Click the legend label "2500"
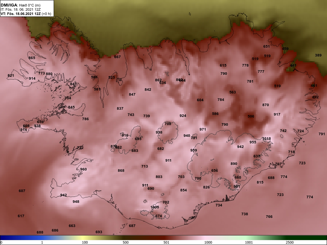Screen dimensions: 327x245 click(x=290, y=242)
